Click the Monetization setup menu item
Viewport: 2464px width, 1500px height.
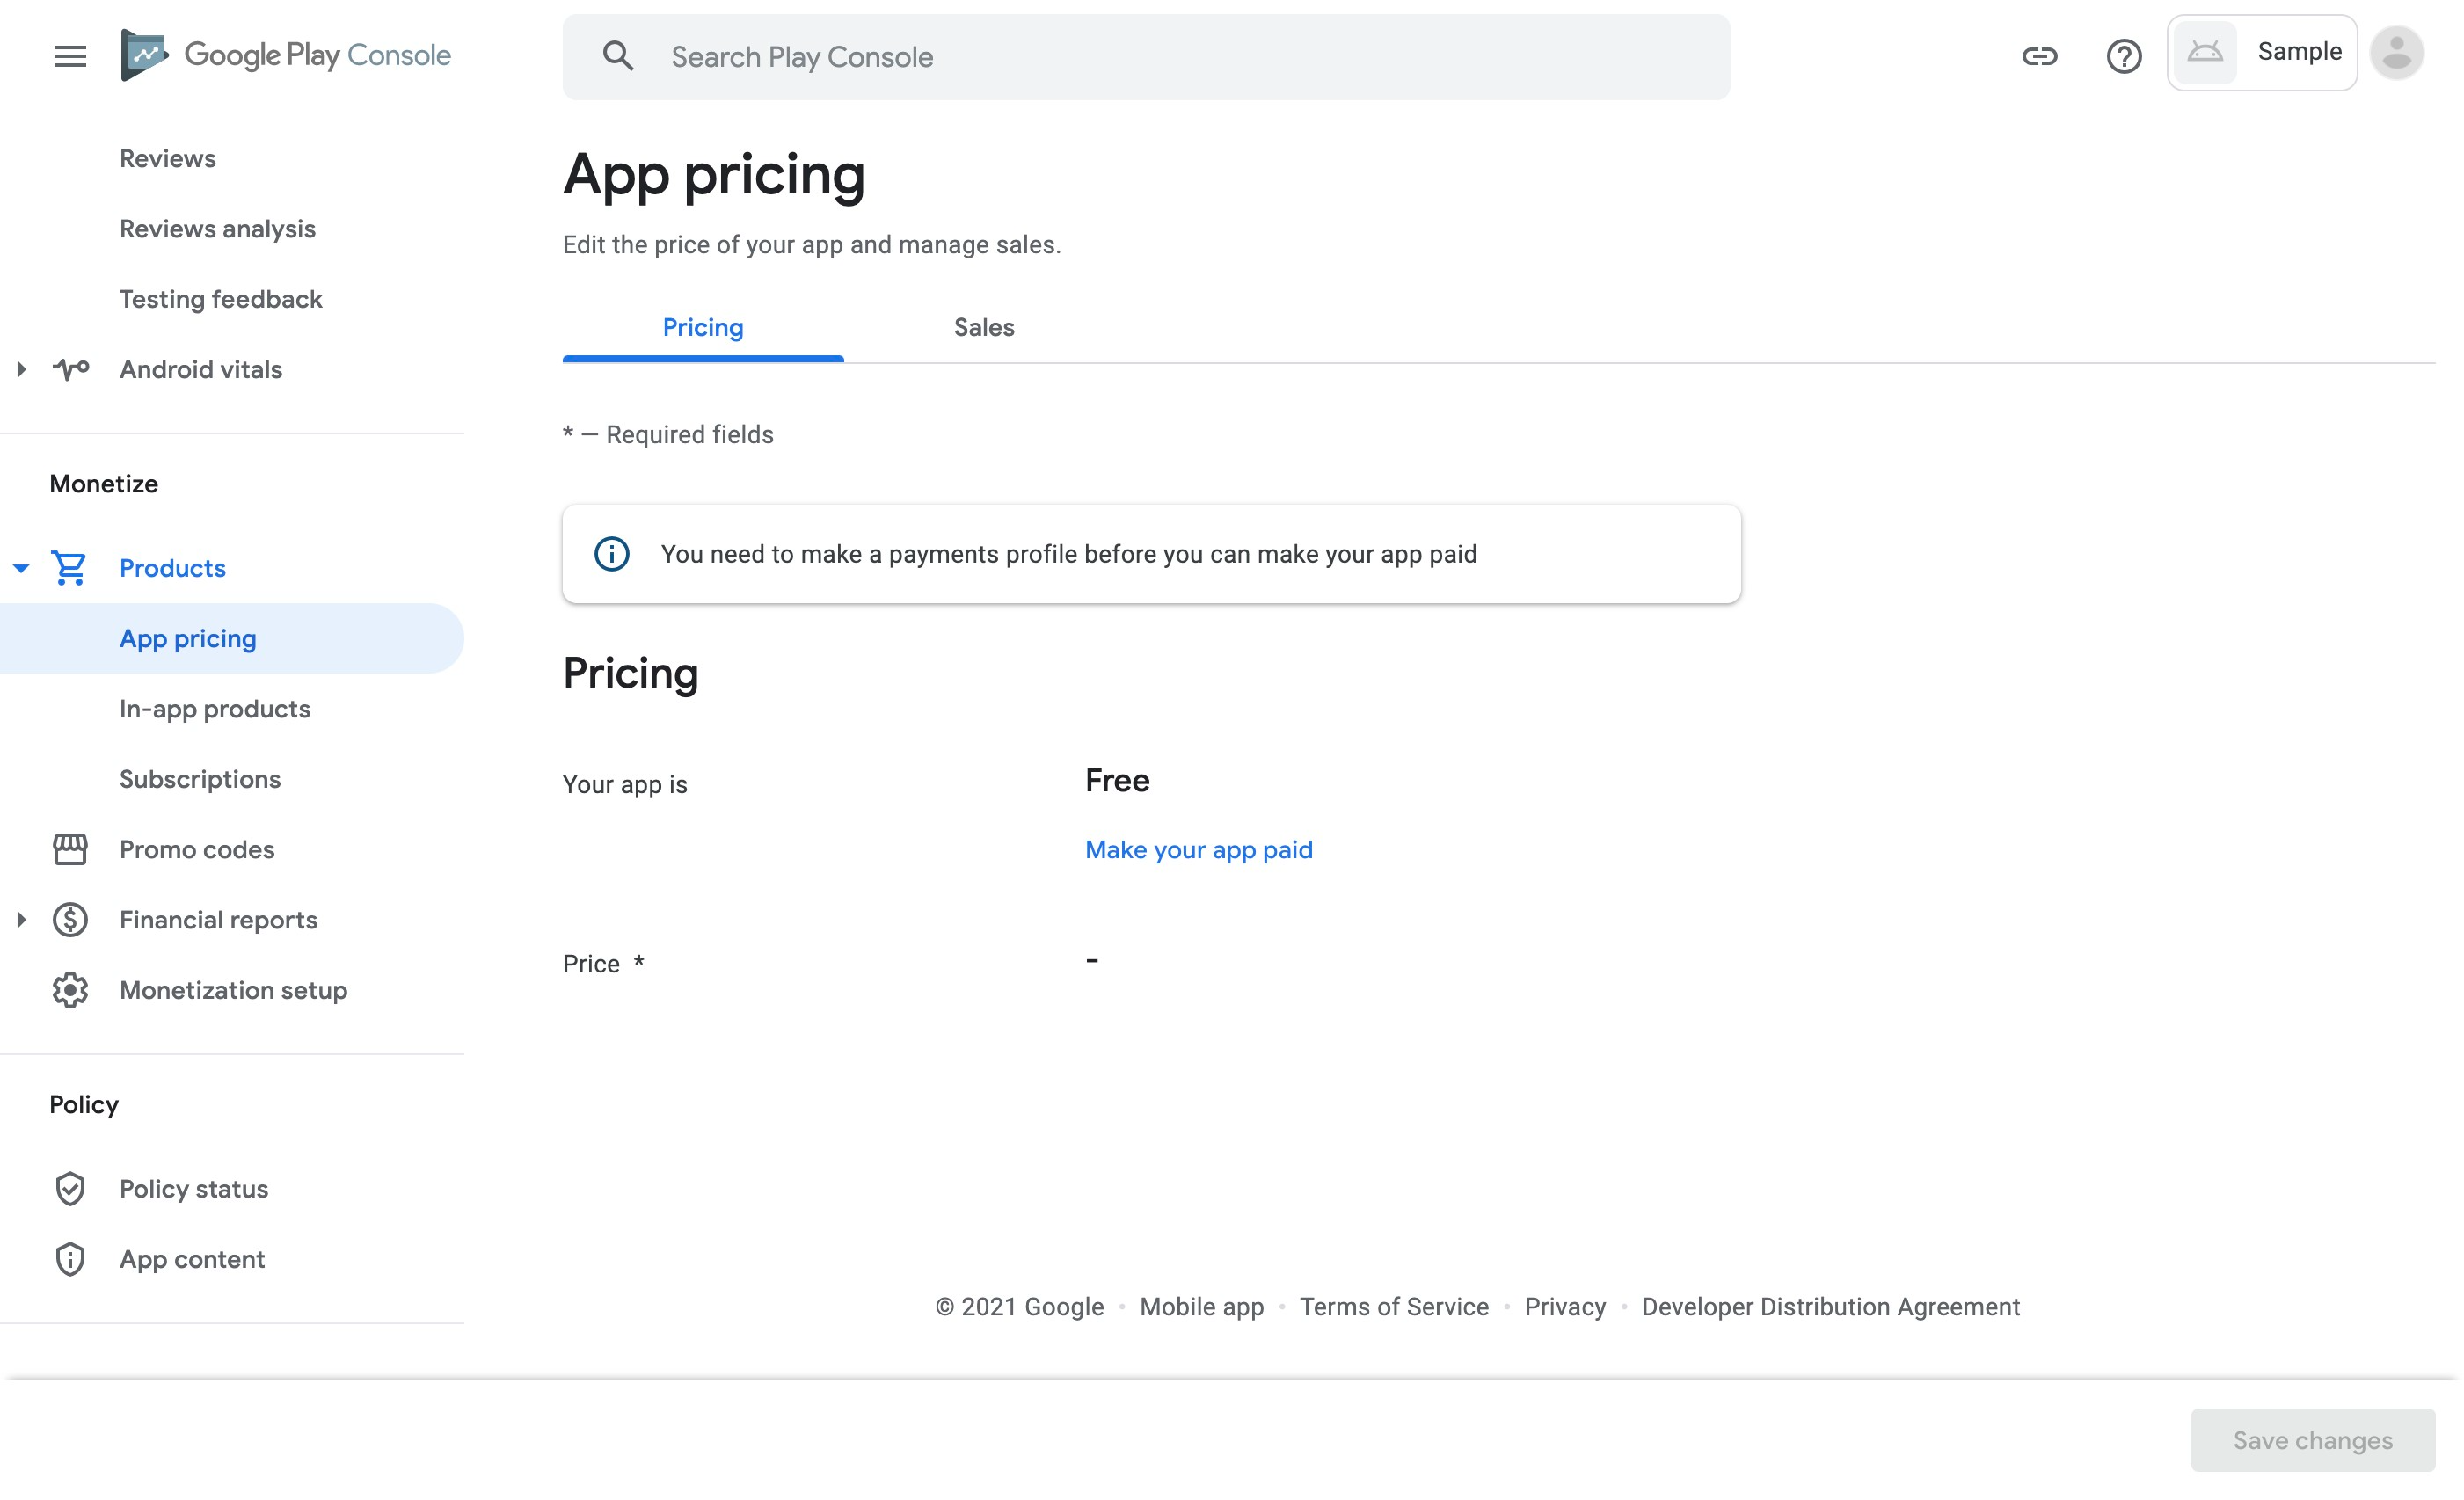232,989
